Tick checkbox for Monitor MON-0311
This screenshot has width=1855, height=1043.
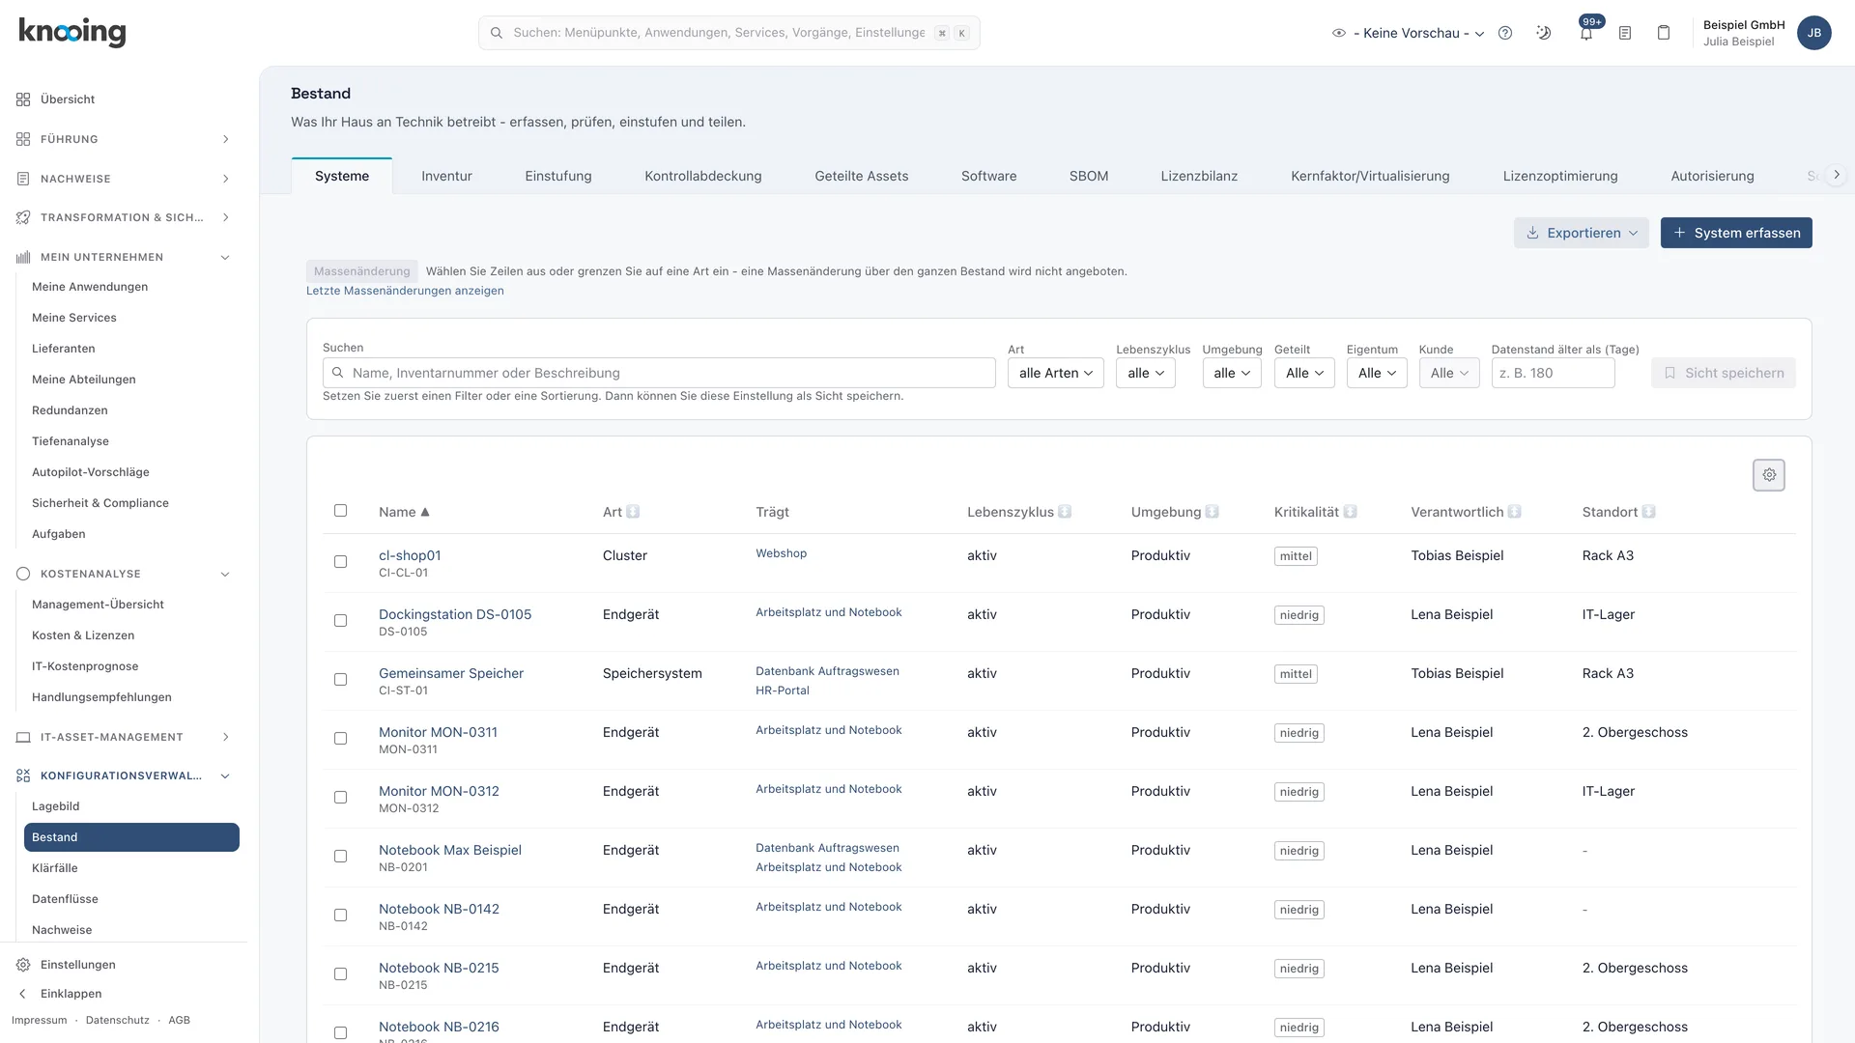point(340,739)
